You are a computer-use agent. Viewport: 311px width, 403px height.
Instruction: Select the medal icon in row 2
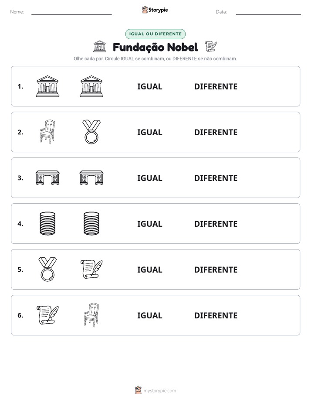91,132
